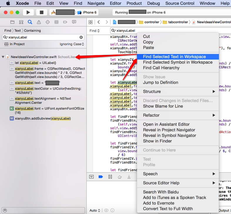This screenshot has width=231, height=214.
Task: Open the related items grid icon
Action: [91, 22]
